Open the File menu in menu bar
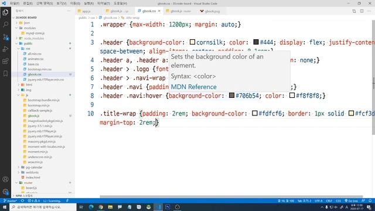Screen dimensions: 375x211 (14, 4)
